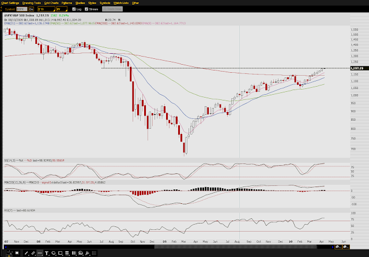This screenshot has height=257, width=369.
Task: Open the Symbols menu
Action: click(105, 3)
